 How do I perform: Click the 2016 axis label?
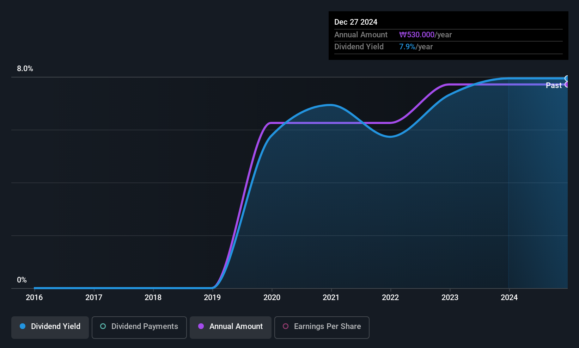pyautogui.click(x=34, y=298)
